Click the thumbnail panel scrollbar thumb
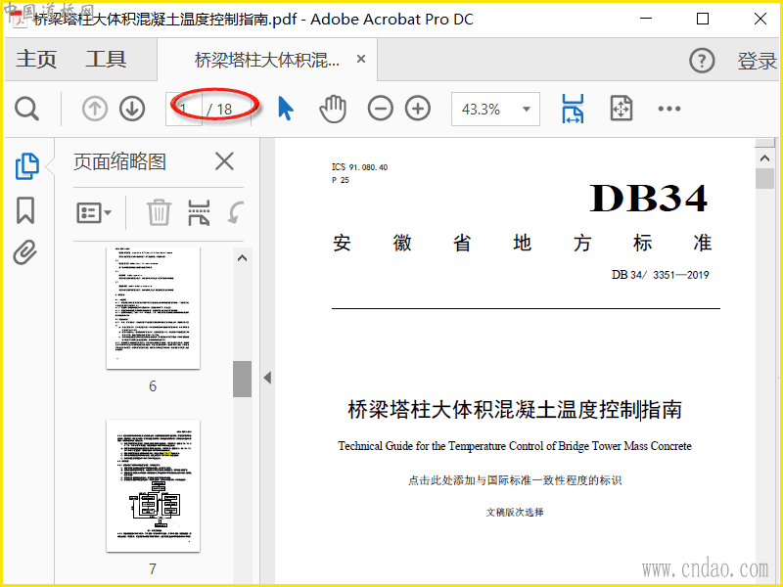 [242, 379]
